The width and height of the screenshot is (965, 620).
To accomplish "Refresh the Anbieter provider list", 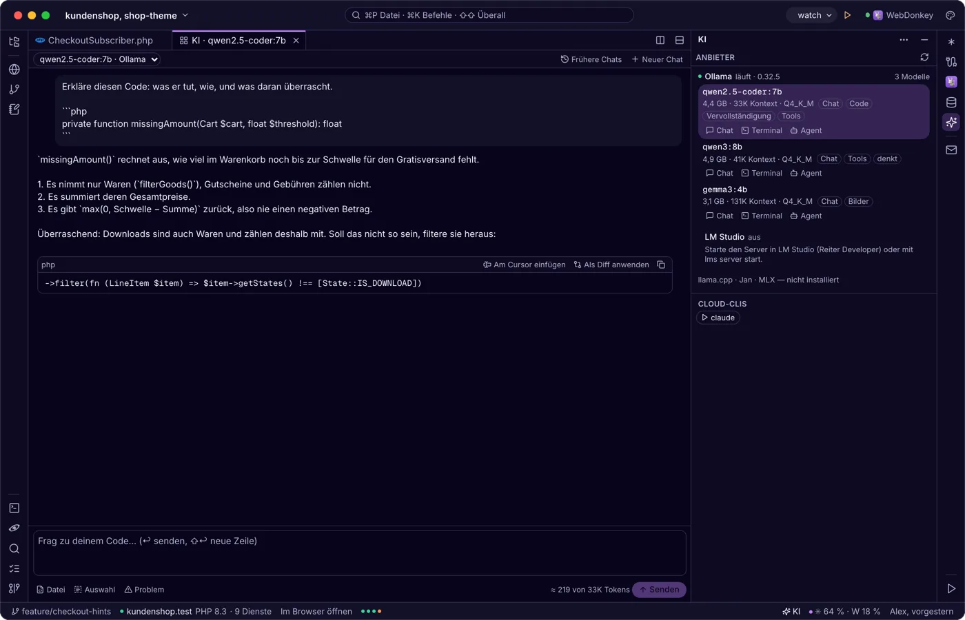I will click(924, 57).
